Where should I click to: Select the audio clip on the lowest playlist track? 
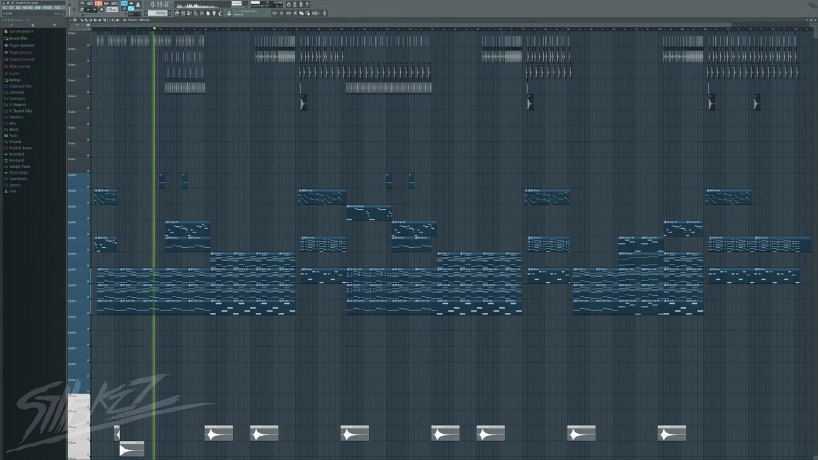(x=132, y=449)
